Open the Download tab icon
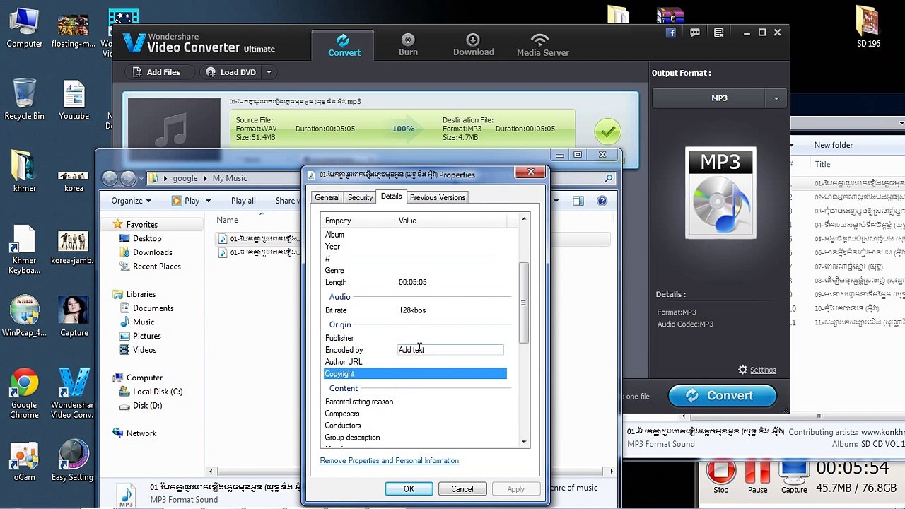Image resolution: width=905 pixels, height=509 pixels. (473, 40)
